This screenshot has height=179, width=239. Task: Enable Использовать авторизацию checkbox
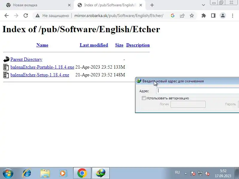pos(144,98)
